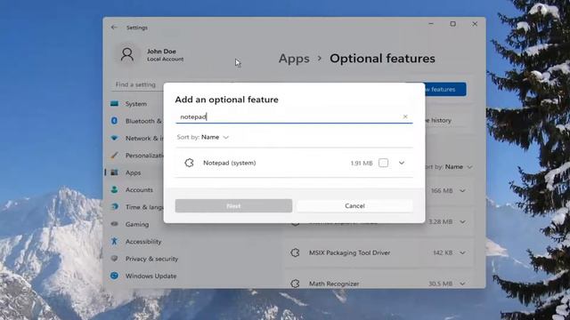This screenshot has height=320, width=570.
Task: Click the MSIX Packaging Tool Driver icon
Action: 295,252
